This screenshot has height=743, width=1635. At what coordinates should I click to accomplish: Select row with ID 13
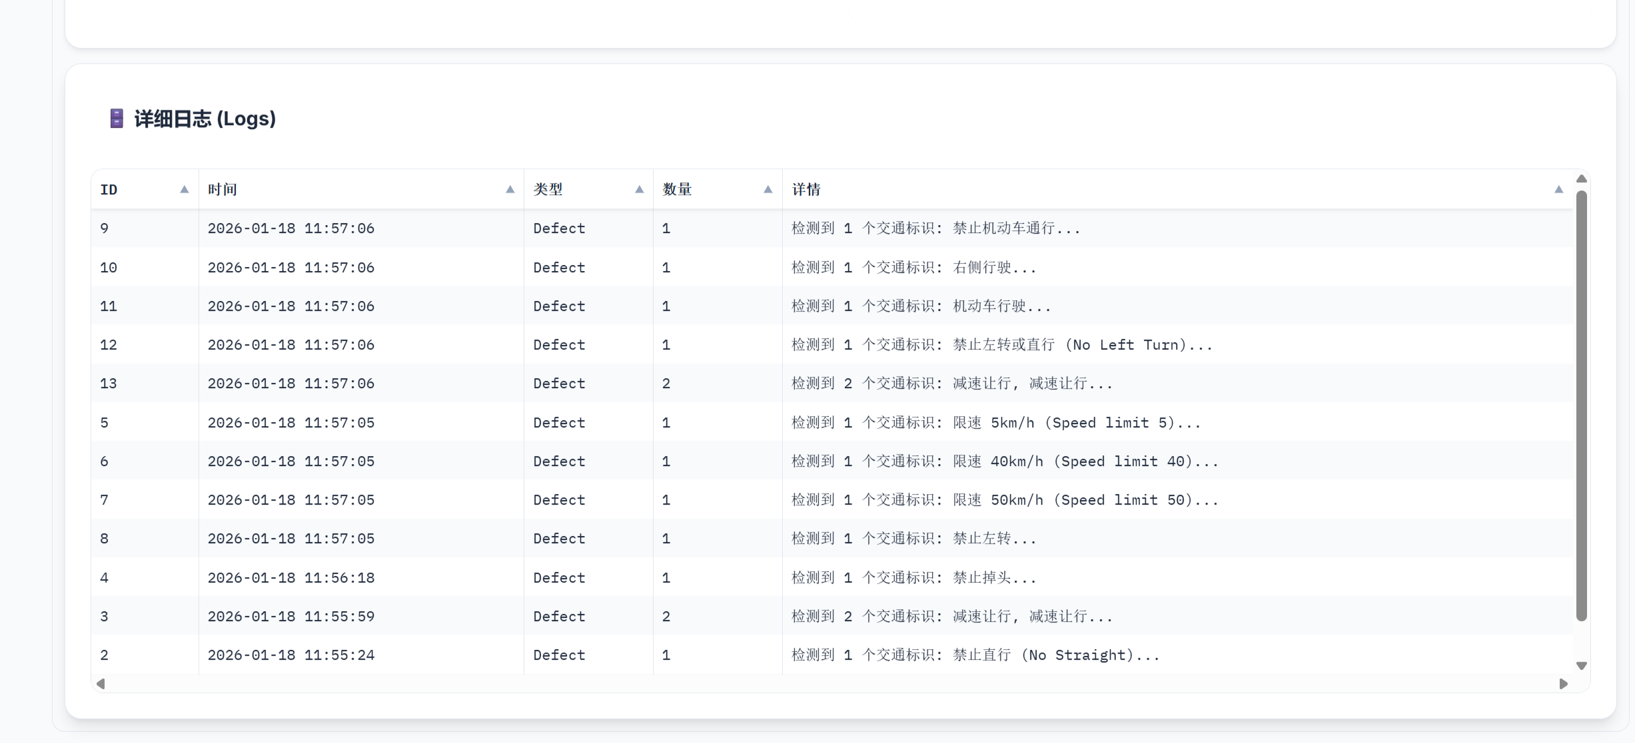pyautogui.click(x=109, y=383)
